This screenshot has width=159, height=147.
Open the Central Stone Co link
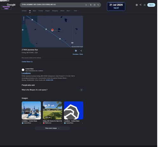click(x=27, y=62)
